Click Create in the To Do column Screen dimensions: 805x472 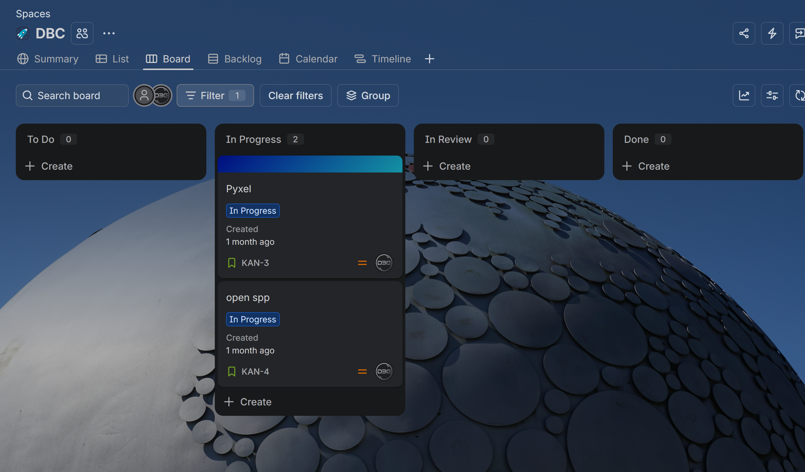point(49,166)
